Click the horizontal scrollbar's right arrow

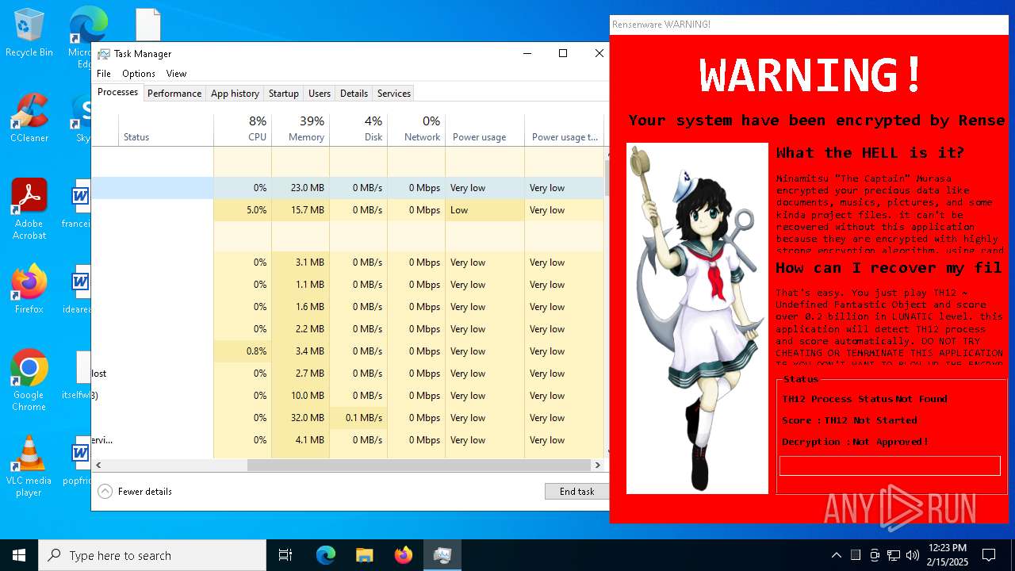(598, 466)
